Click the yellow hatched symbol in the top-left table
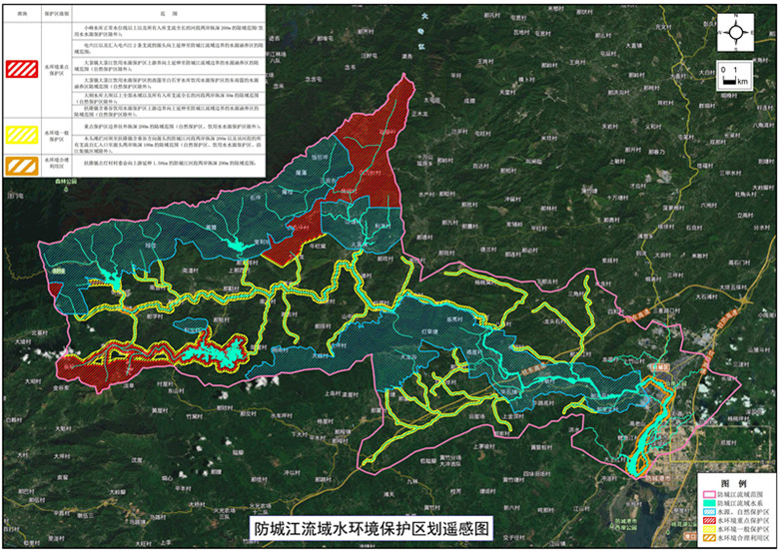779x550 pixels. point(20,134)
